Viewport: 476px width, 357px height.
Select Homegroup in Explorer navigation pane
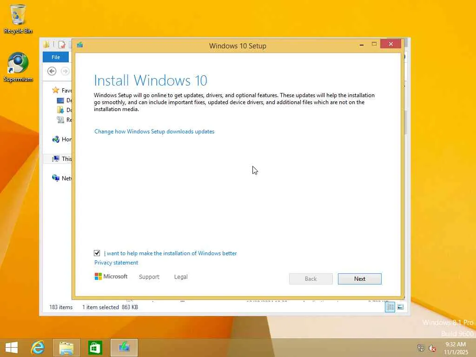[x=62, y=139]
